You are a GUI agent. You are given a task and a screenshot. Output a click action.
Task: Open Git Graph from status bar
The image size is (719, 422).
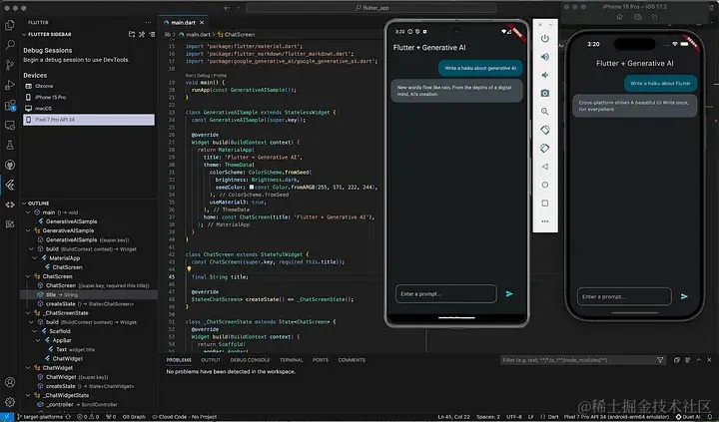tap(134, 417)
